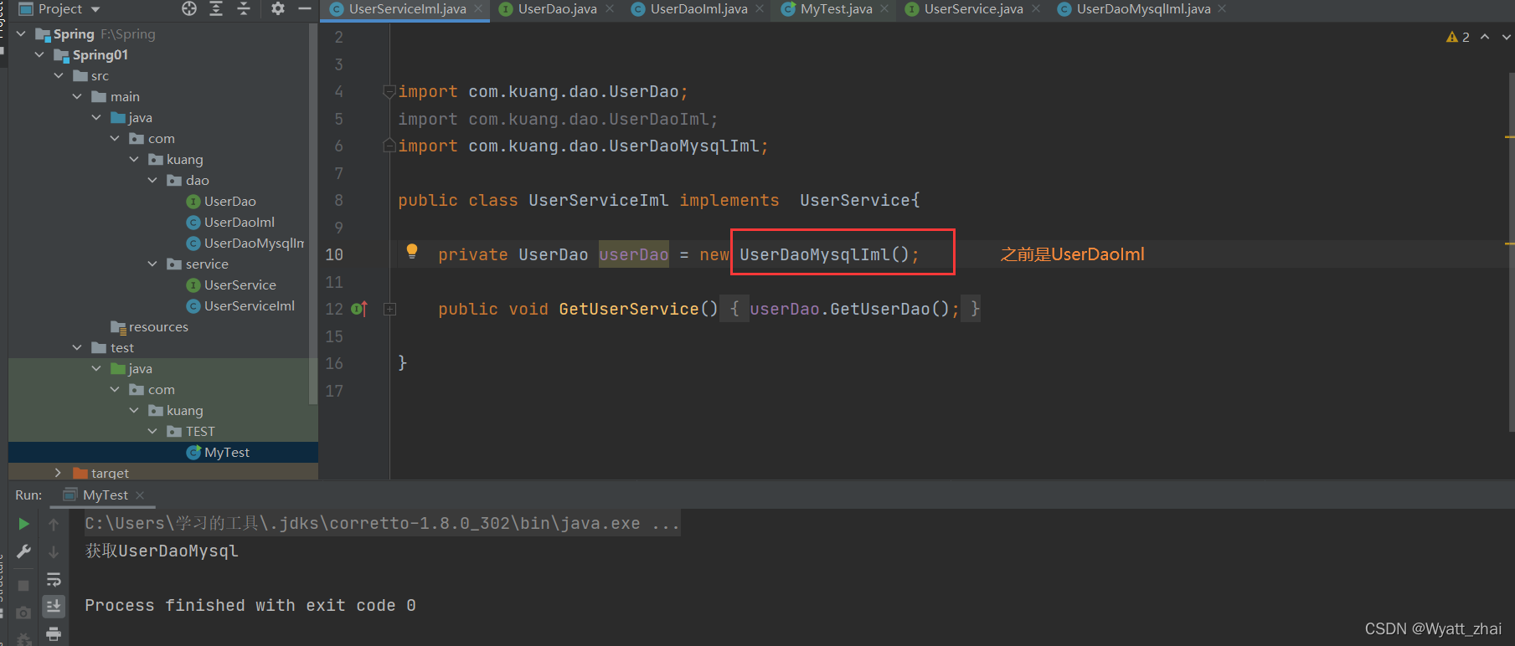
Task: Collapse the test folder
Action: click(77, 348)
